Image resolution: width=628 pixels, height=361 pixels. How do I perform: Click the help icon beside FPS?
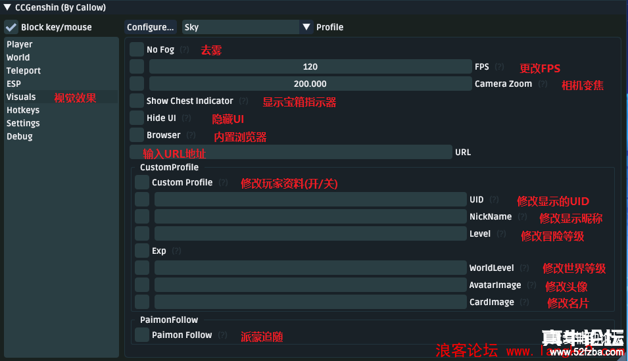(499, 67)
